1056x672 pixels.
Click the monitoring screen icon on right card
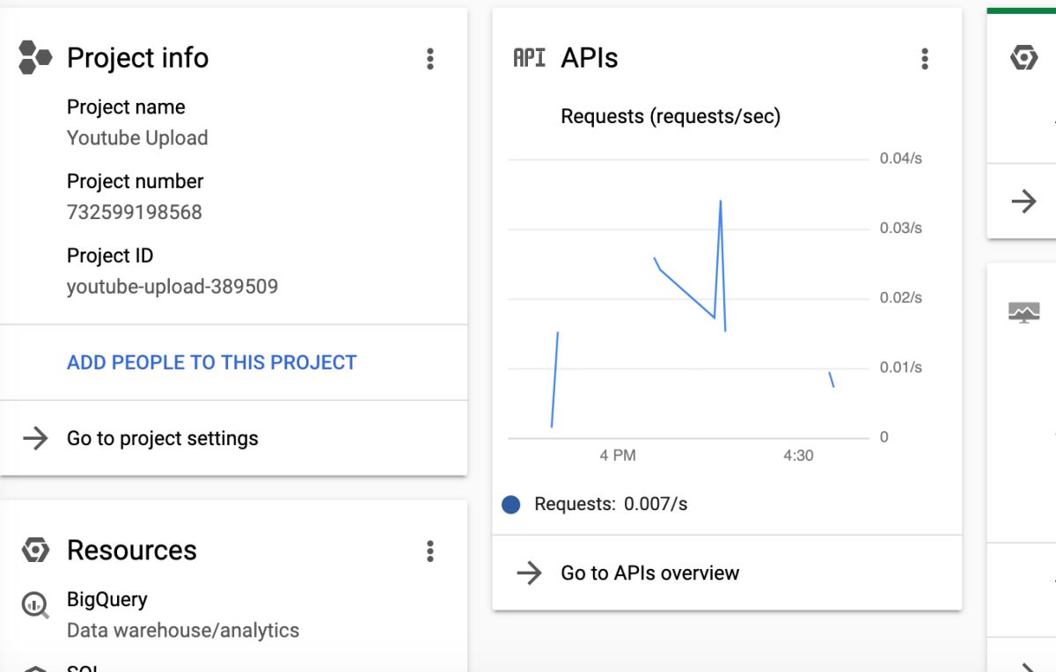1023,312
